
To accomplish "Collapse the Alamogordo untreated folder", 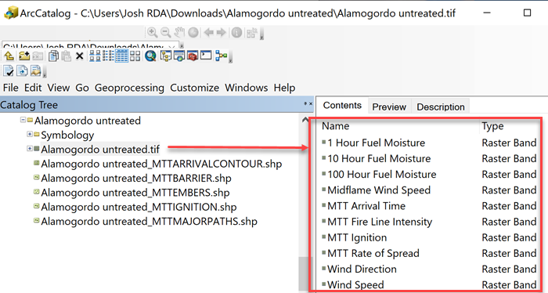I will coord(23,120).
